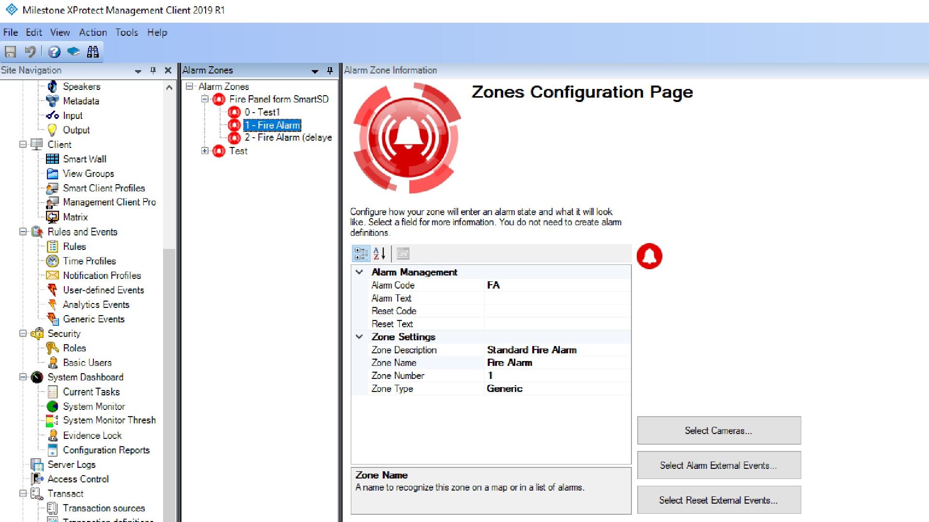Image resolution: width=929 pixels, height=522 pixels.
Task: Click the Select Cameras button
Action: click(x=719, y=431)
